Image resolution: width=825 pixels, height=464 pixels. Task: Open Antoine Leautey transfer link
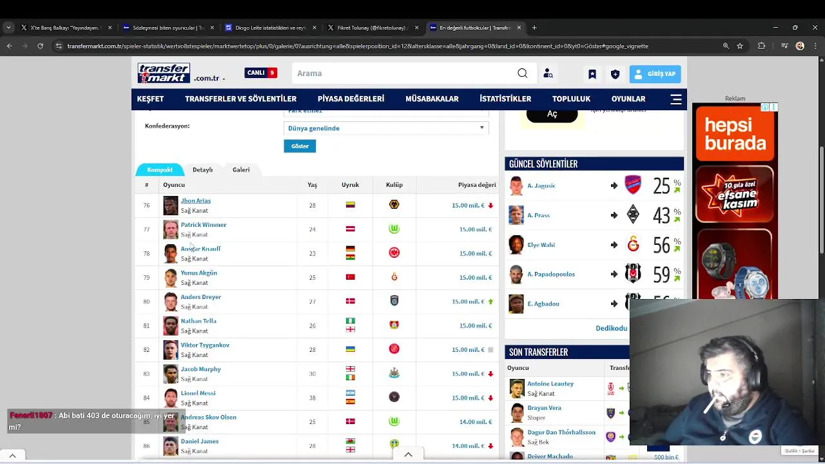550,383
